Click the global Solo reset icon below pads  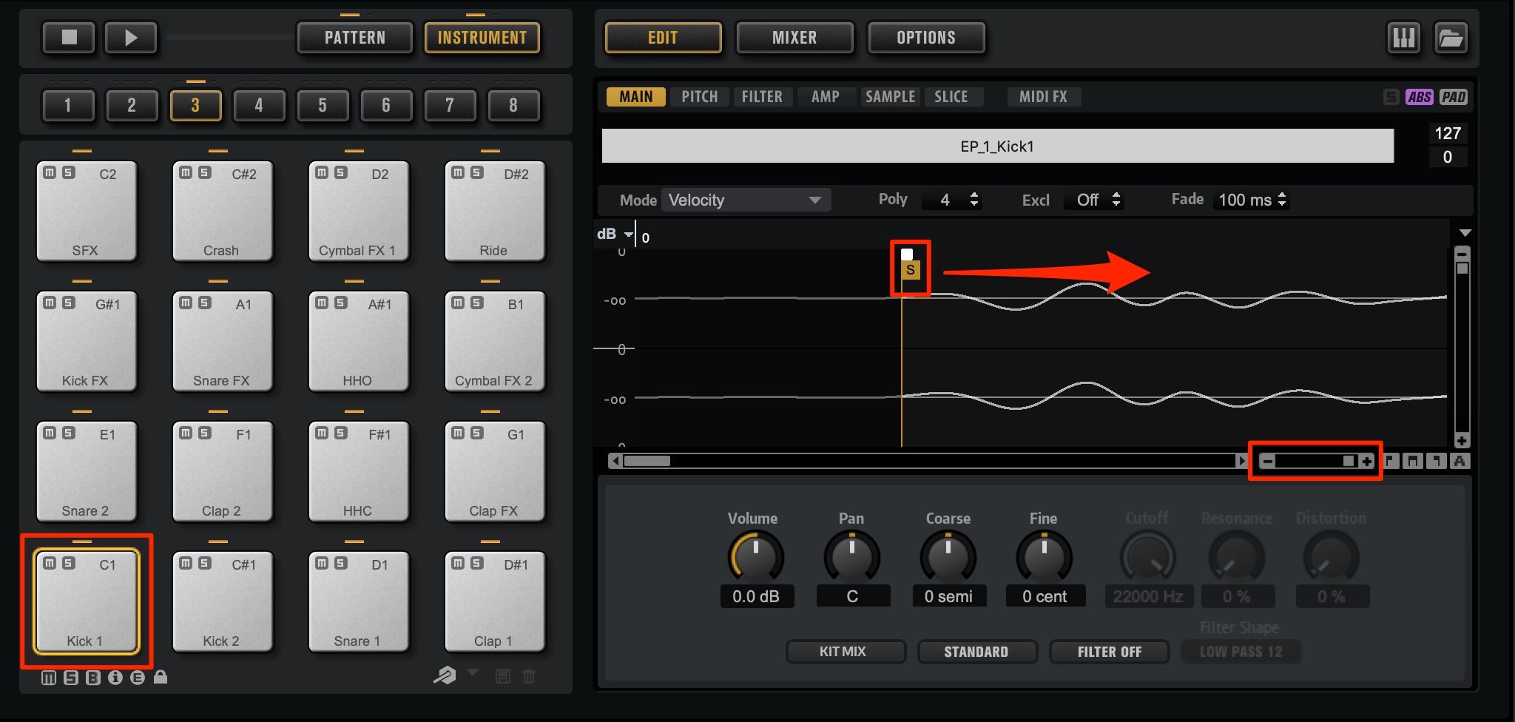[x=71, y=678]
